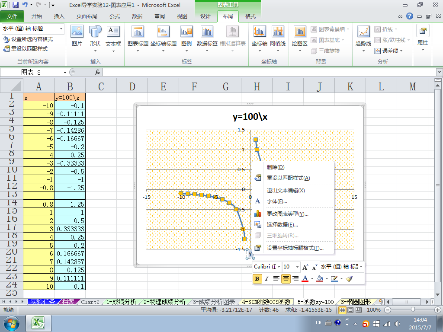Choose 选择数据(E) from the context menu
This screenshot has height=332, width=443.
pos(293,225)
